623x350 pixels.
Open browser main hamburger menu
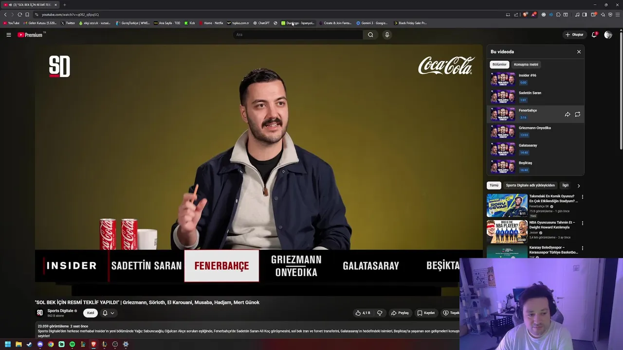coord(617,15)
